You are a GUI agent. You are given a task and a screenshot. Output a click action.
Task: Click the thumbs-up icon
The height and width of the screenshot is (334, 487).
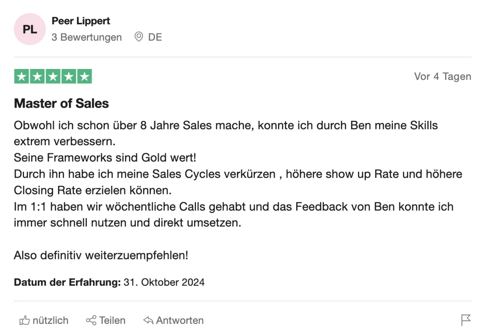click(x=24, y=321)
